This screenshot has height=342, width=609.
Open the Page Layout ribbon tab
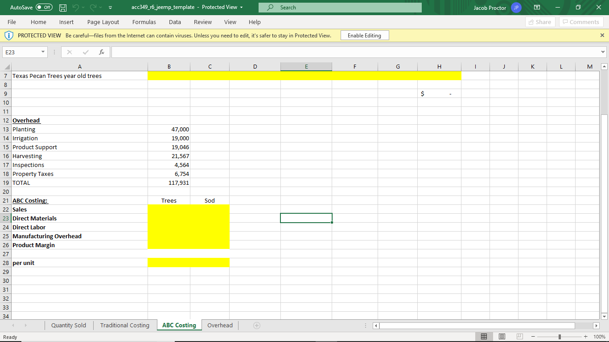(103, 22)
